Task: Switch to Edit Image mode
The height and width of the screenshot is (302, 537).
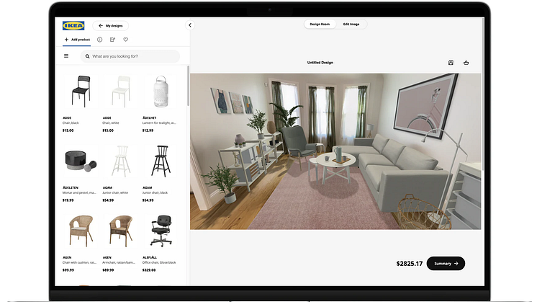Action: click(x=352, y=24)
